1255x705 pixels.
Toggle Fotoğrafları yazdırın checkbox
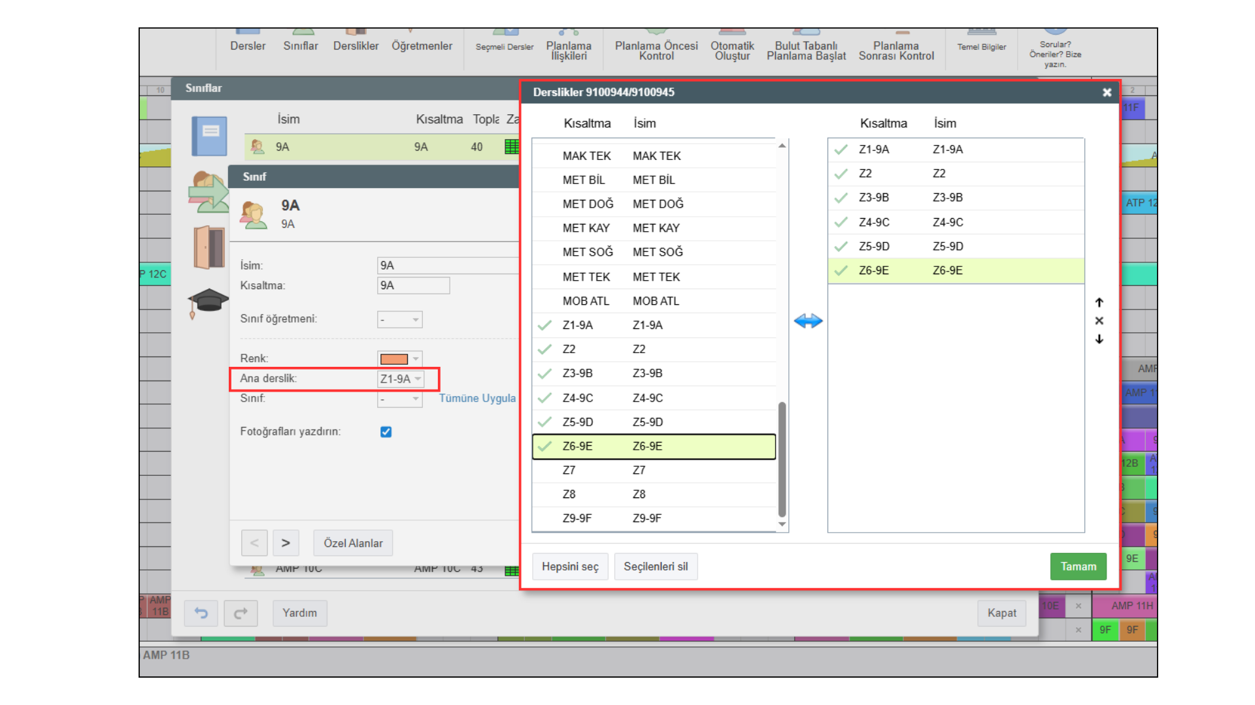[x=386, y=432]
